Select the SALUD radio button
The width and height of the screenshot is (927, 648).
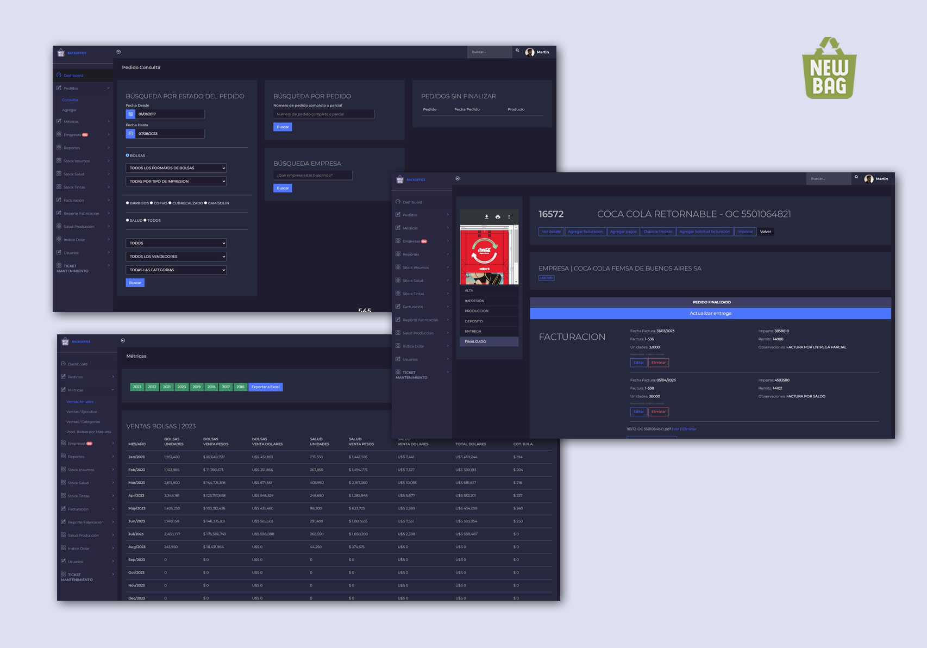pos(128,220)
